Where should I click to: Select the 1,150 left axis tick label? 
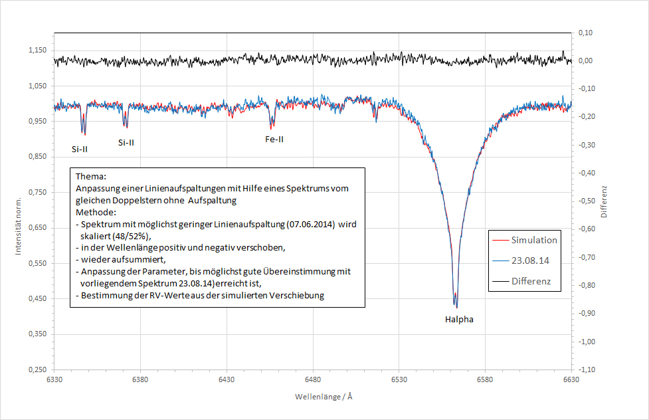(x=37, y=51)
